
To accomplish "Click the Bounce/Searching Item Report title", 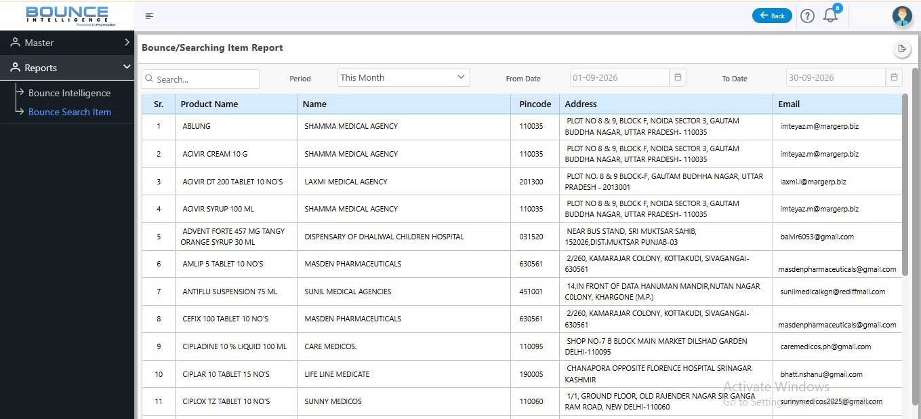I will 212,48.
